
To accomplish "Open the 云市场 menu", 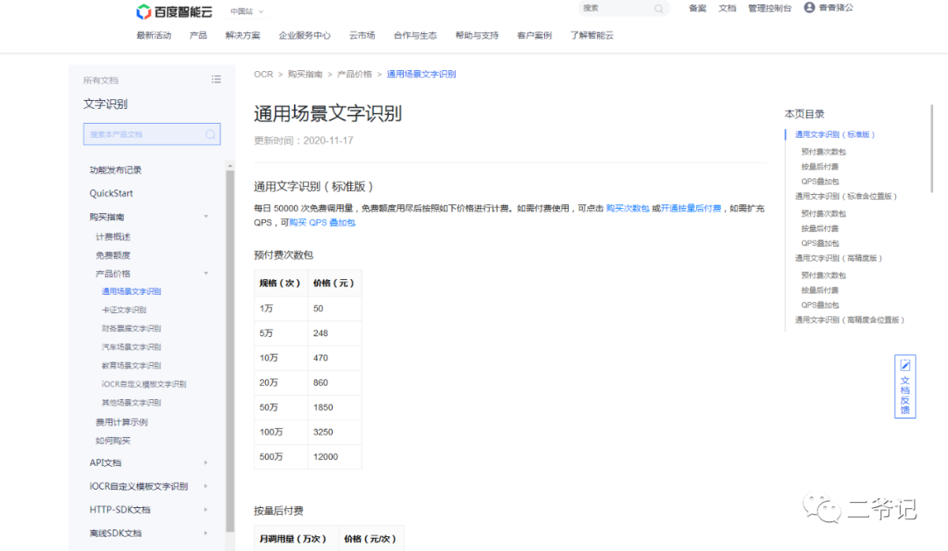I will (363, 35).
